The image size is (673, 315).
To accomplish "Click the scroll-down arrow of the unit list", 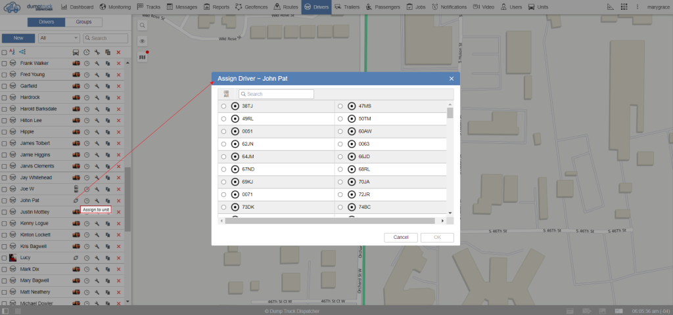I will [450, 213].
